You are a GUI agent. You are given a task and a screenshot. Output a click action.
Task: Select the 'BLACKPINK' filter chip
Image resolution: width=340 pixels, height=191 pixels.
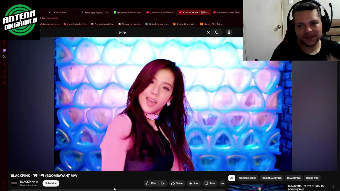(x=294, y=178)
